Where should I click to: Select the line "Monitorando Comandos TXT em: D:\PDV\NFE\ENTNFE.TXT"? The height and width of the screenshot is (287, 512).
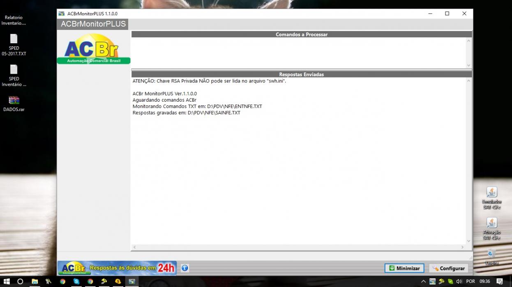[197, 106]
